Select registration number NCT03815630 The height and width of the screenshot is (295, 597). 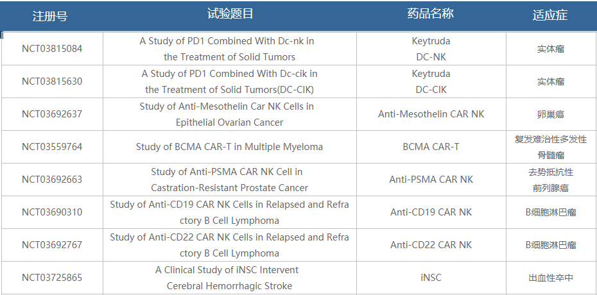tap(52, 81)
